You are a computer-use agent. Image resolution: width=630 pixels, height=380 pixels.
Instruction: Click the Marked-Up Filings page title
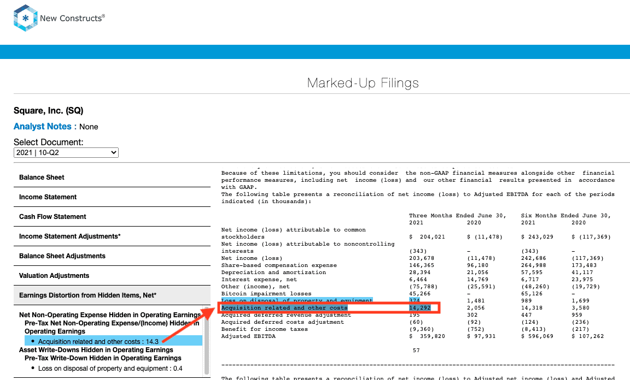363,83
